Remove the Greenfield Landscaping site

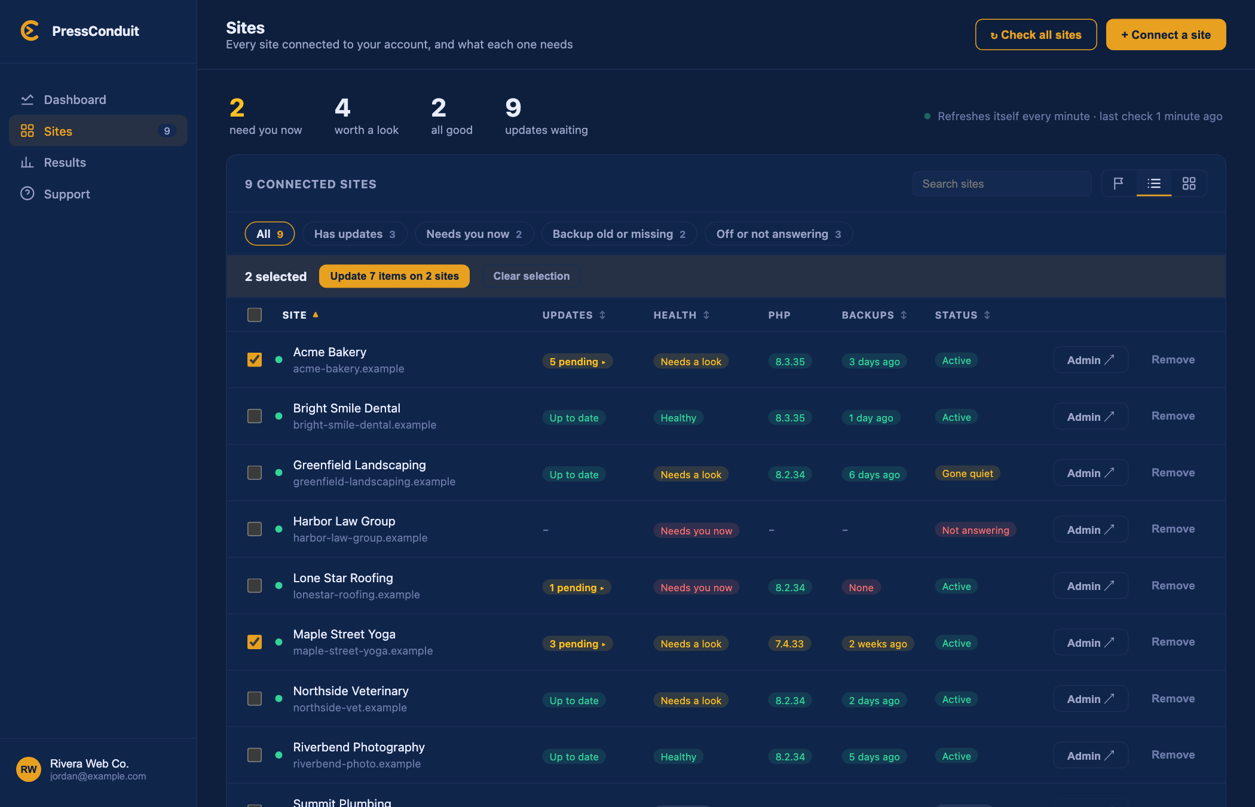(x=1173, y=473)
